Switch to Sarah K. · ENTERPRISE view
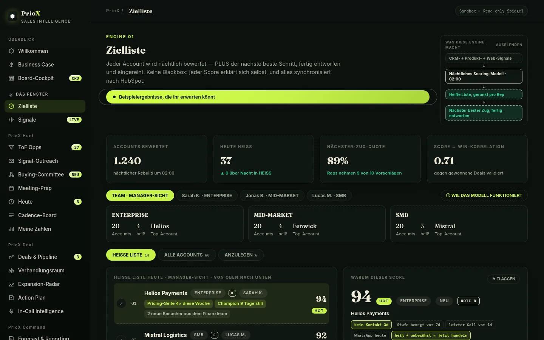 [207, 196]
